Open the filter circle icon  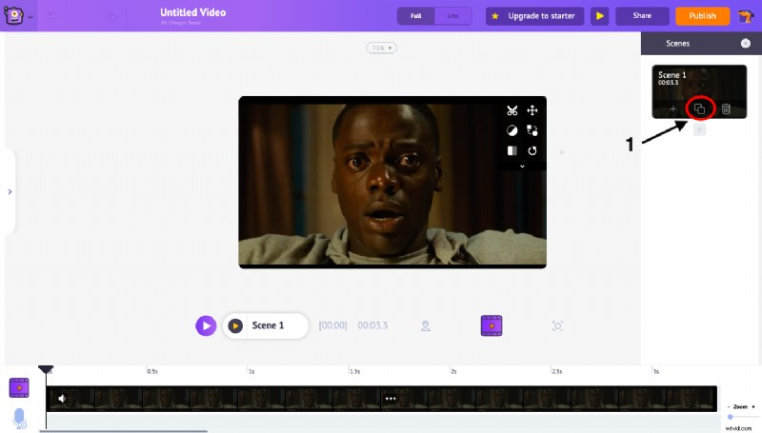(512, 130)
